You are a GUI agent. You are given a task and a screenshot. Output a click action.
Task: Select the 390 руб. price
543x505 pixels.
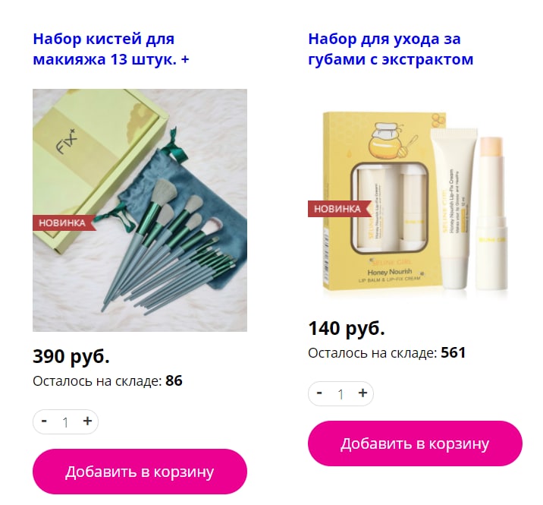[71, 356]
